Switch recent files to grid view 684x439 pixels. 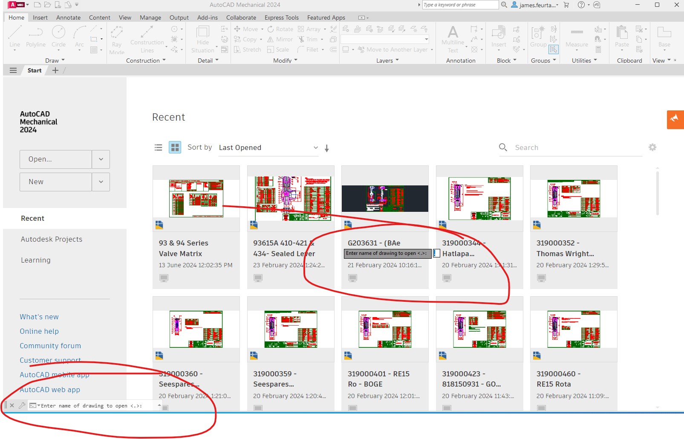[x=174, y=147]
